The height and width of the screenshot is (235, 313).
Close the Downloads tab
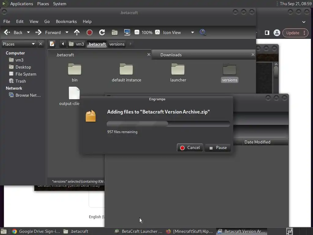pos(253,54)
